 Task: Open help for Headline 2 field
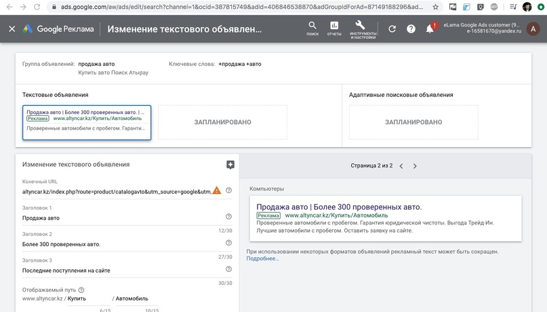pos(228,243)
